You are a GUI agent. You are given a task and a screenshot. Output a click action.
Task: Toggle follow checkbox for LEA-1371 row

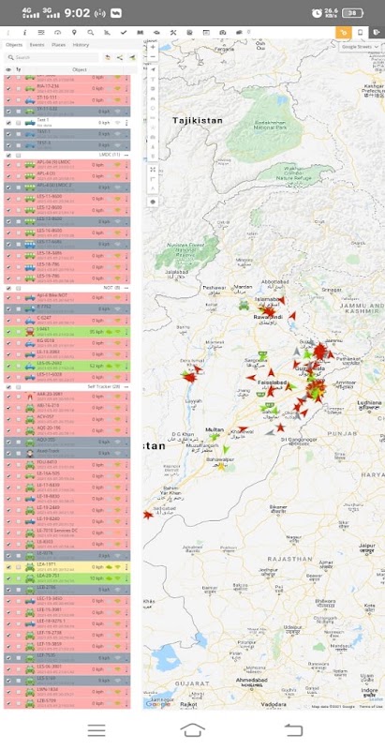tap(18, 567)
